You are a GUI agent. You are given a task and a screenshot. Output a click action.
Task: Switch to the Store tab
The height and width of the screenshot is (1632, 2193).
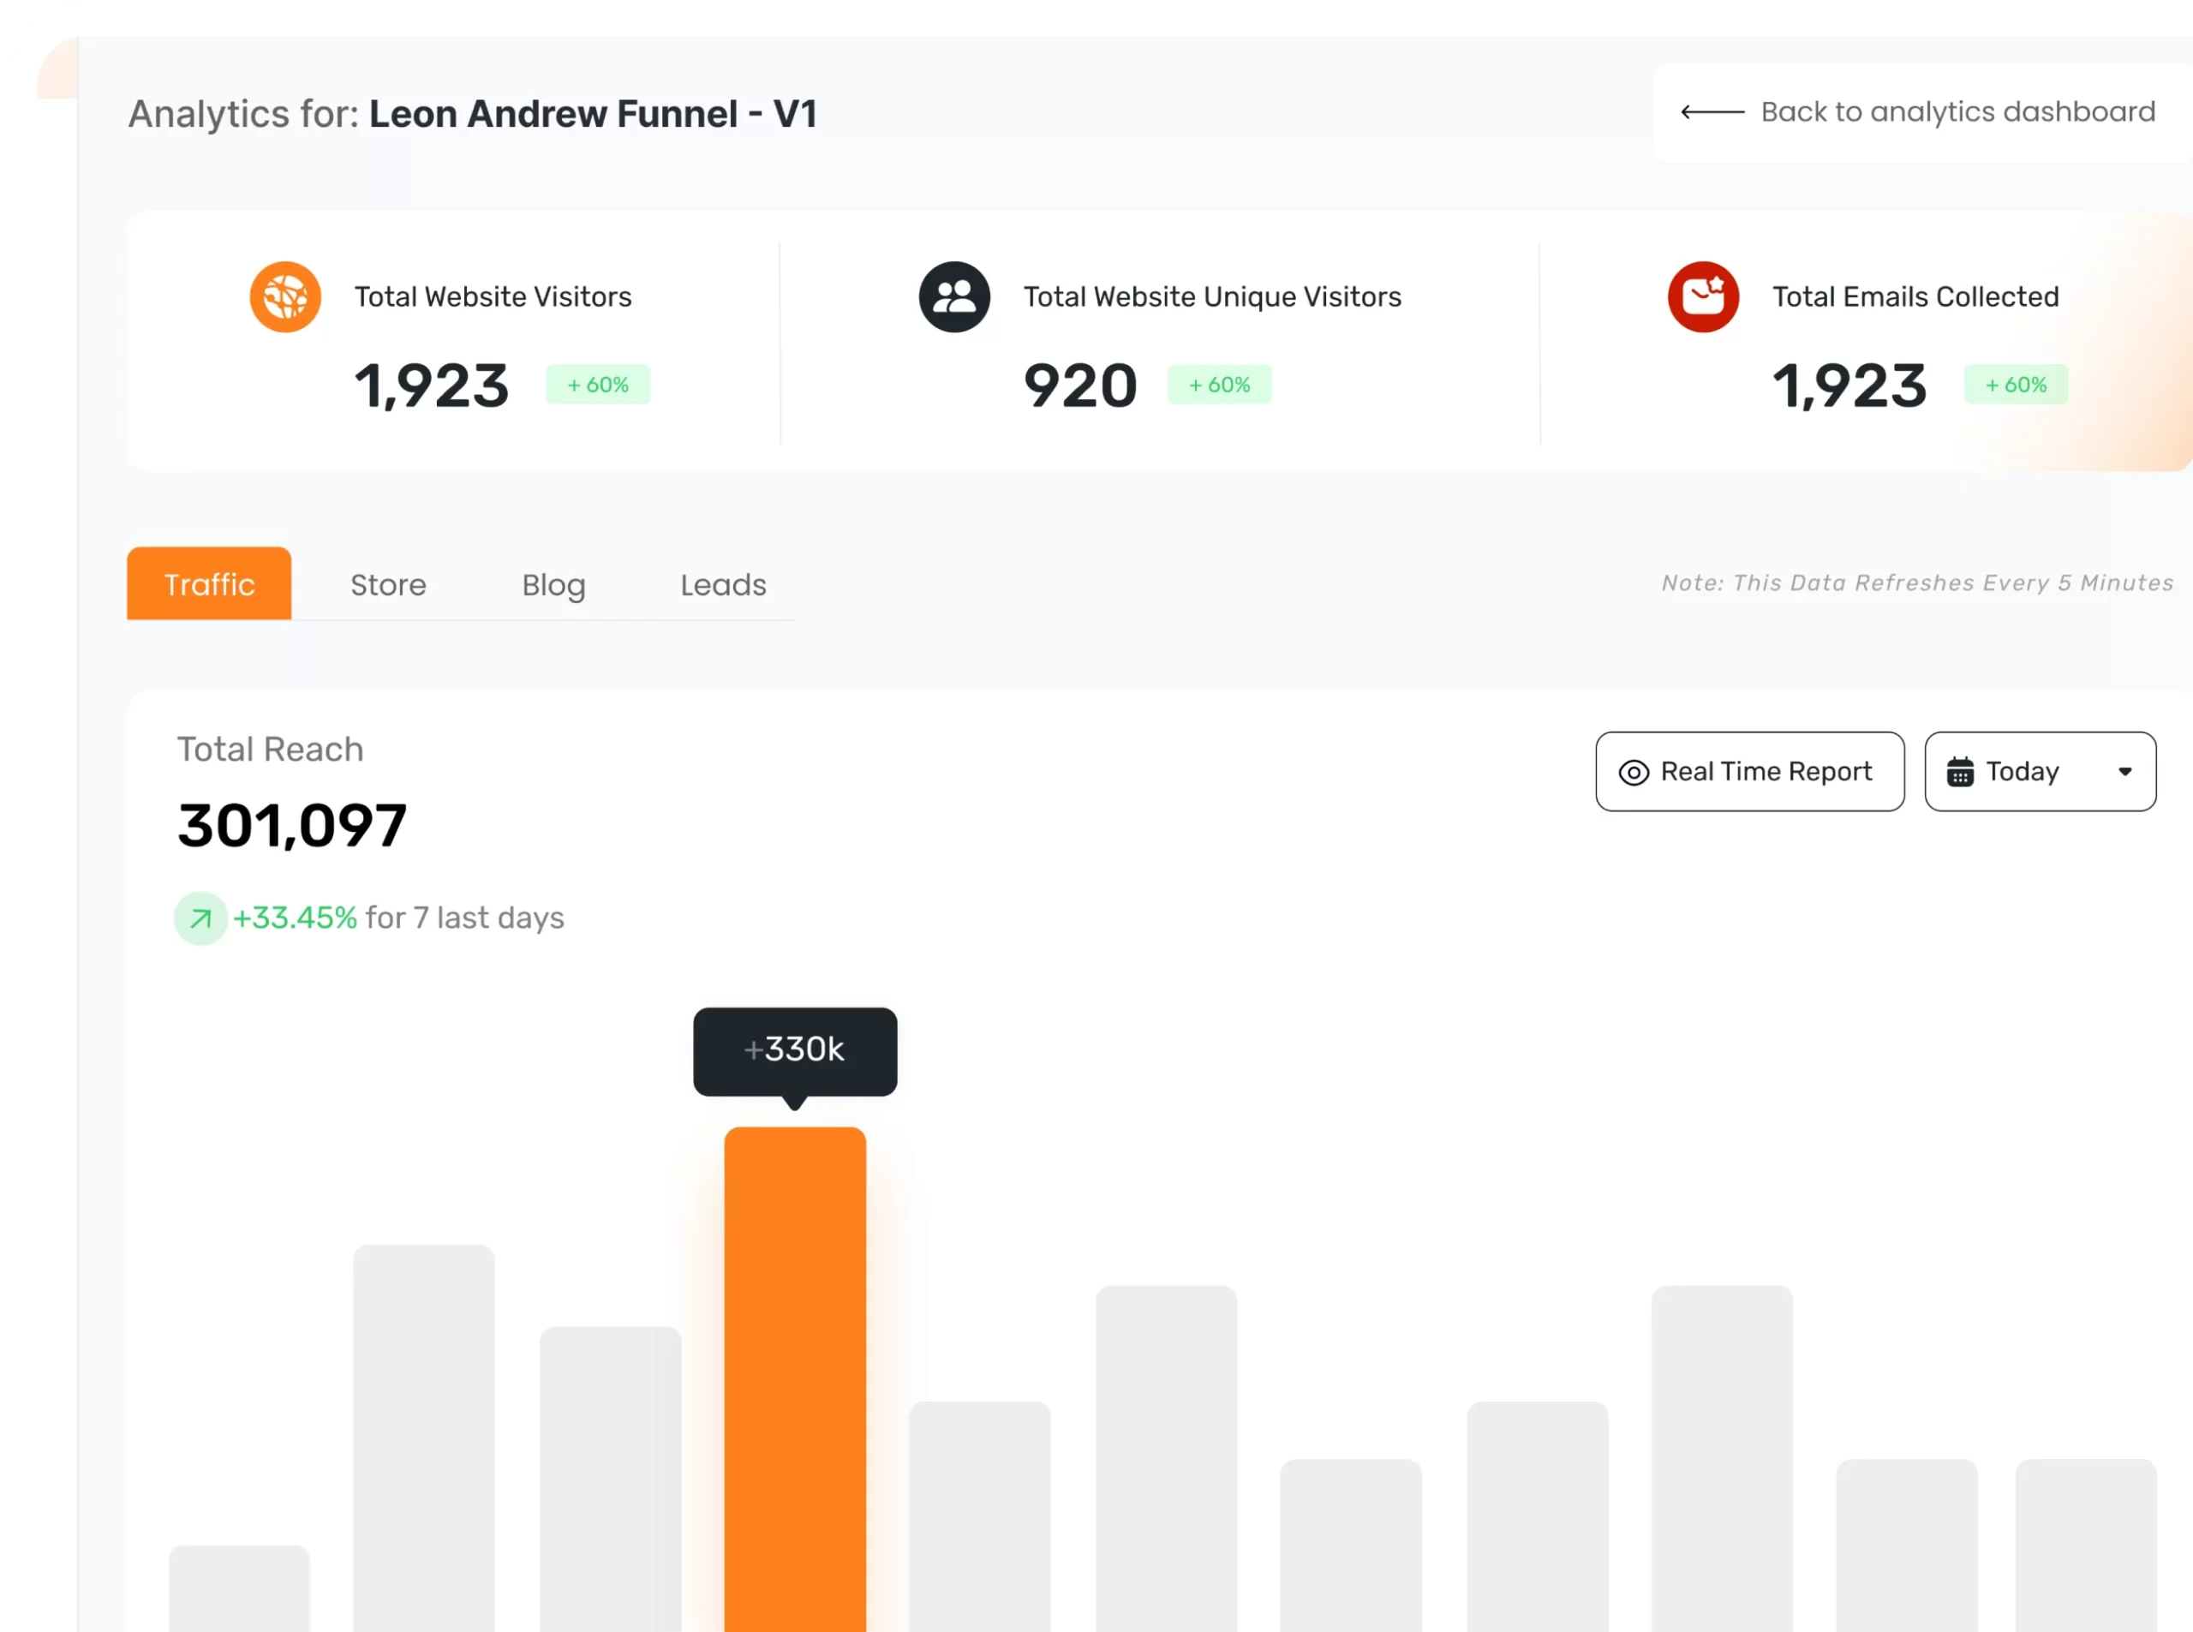(388, 585)
